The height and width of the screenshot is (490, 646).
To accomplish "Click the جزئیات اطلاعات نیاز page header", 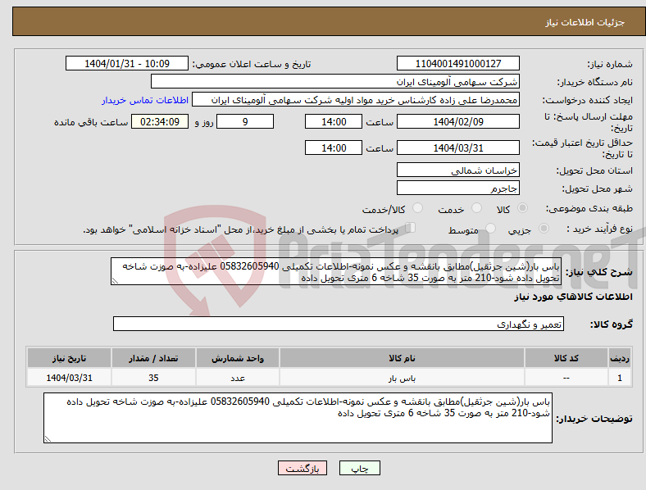I will 585,22.
